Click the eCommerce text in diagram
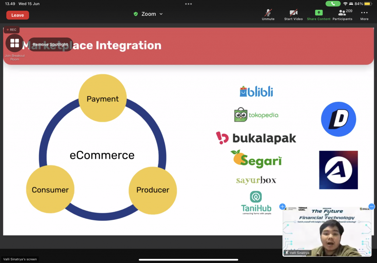Screen dimensions: 377x263 coord(102,155)
